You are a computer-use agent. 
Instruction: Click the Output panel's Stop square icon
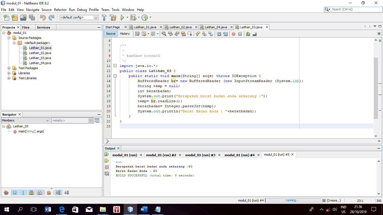coord(107,167)
